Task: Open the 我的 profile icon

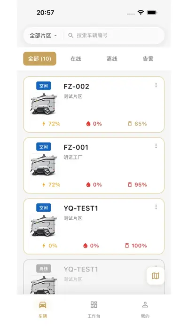Action: click(145, 305)
